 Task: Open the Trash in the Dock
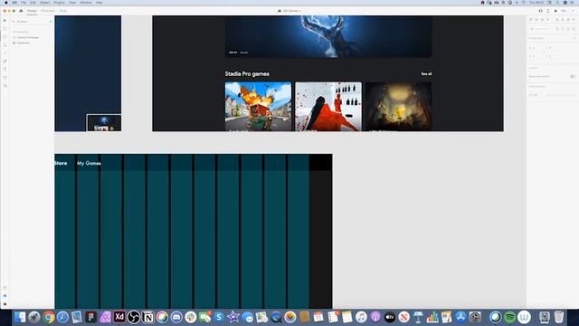[559, 317]
